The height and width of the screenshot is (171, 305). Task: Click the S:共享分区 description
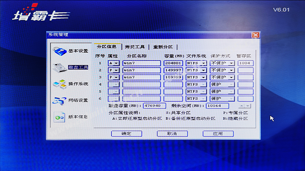tap(178, 113)
